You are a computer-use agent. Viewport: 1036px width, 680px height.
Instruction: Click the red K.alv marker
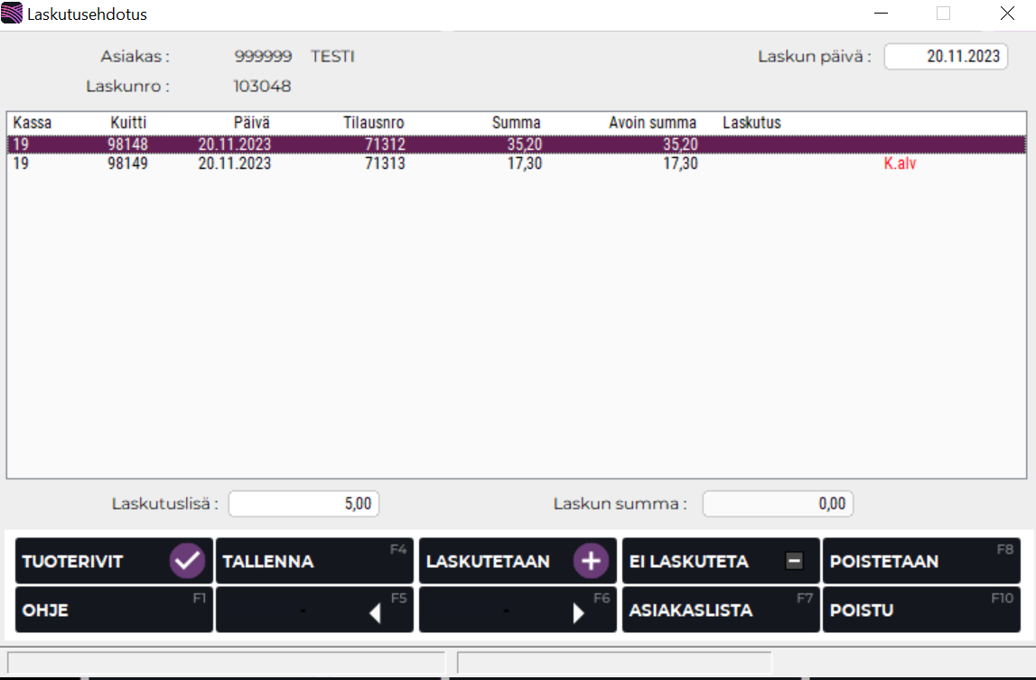[x=900, y=164]
